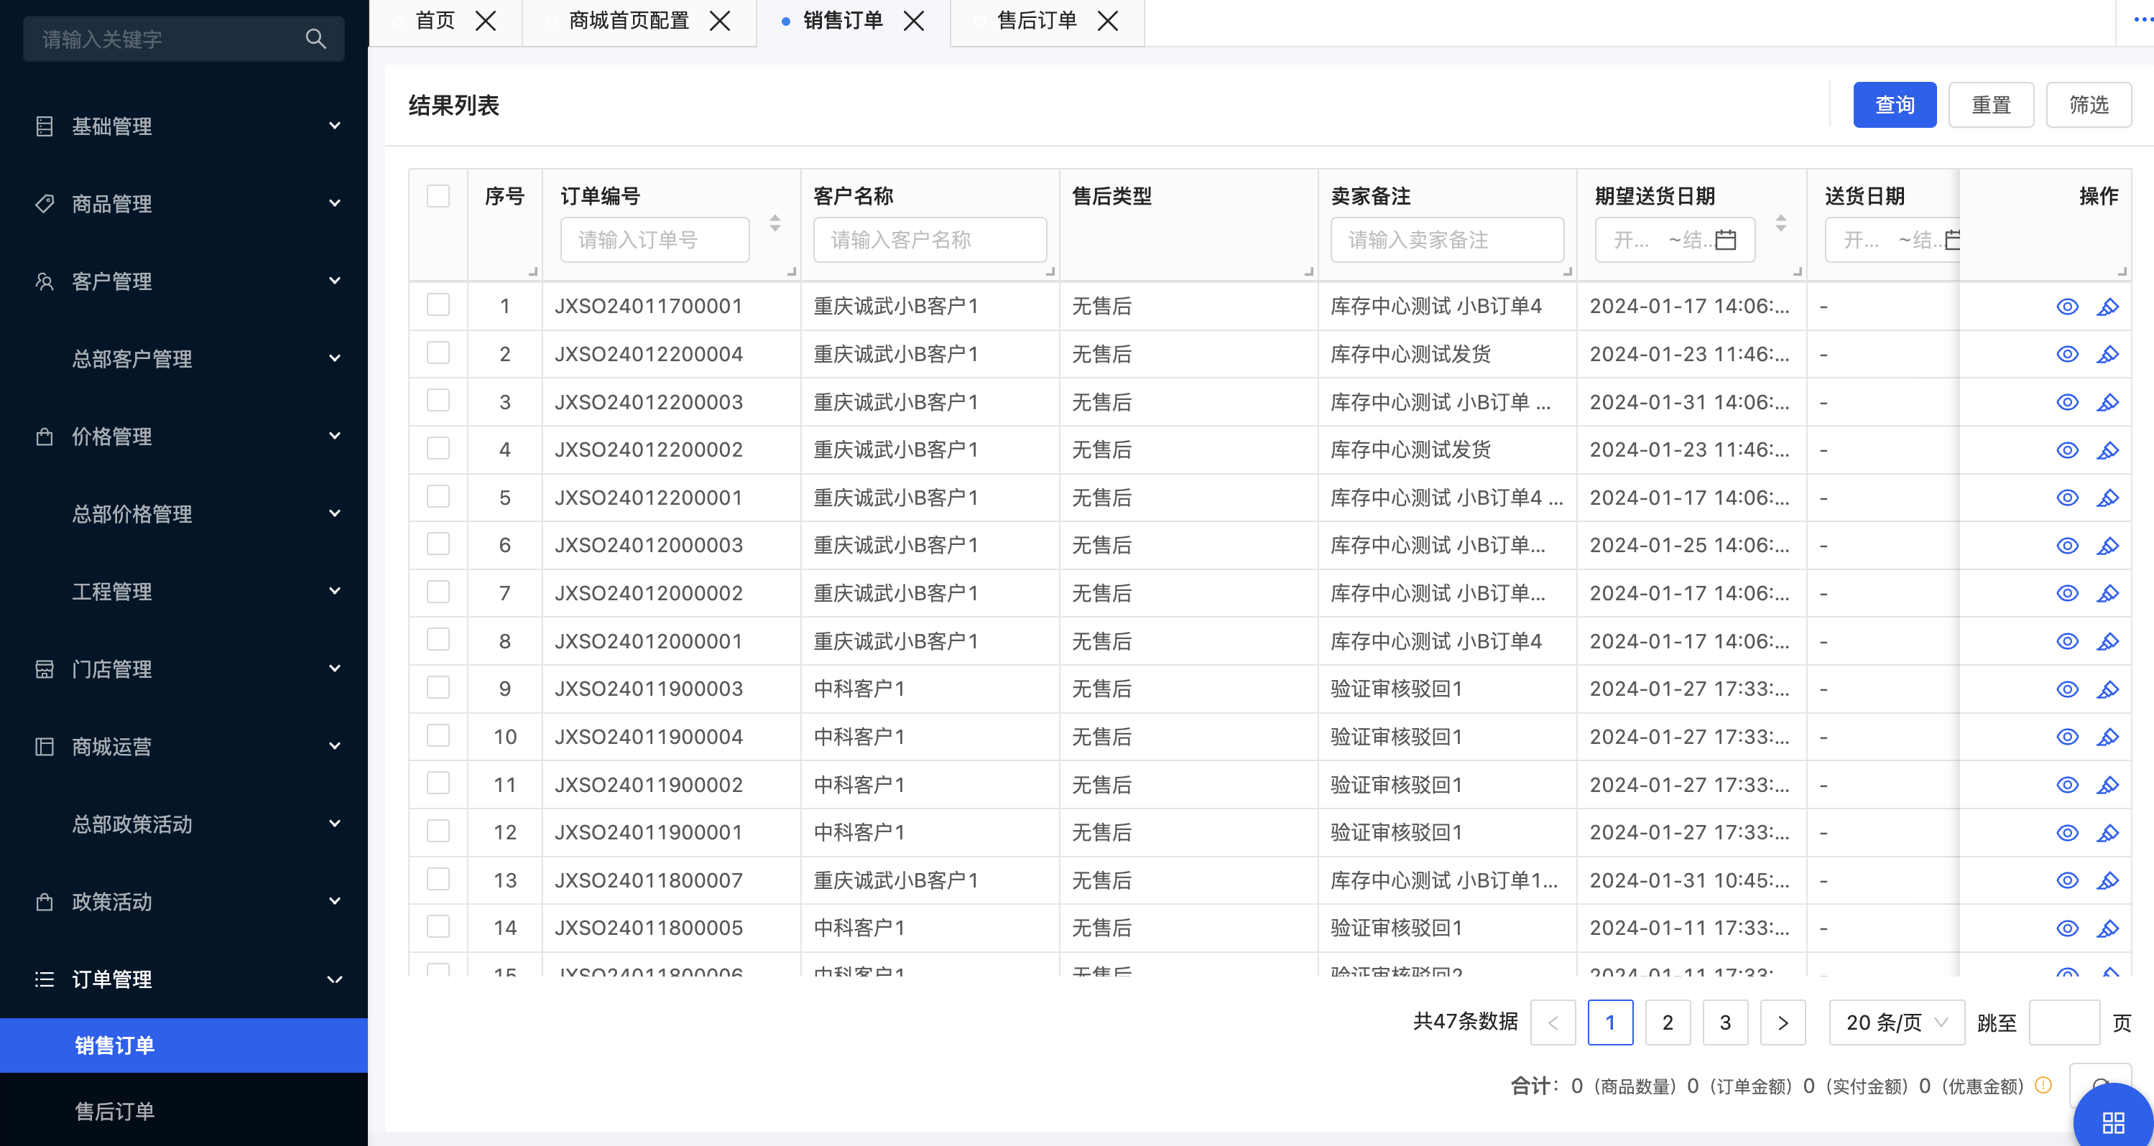View order JXSO24011800007 via eye icon
2154x1146 pixels.
[2067, 880]
